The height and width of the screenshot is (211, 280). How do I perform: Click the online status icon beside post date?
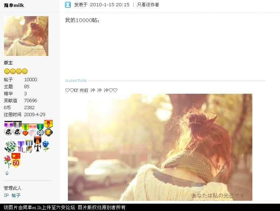tap(68, 5)
